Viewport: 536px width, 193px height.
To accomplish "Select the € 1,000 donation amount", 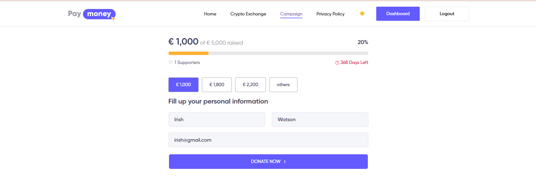I will [x=183, y=85].
